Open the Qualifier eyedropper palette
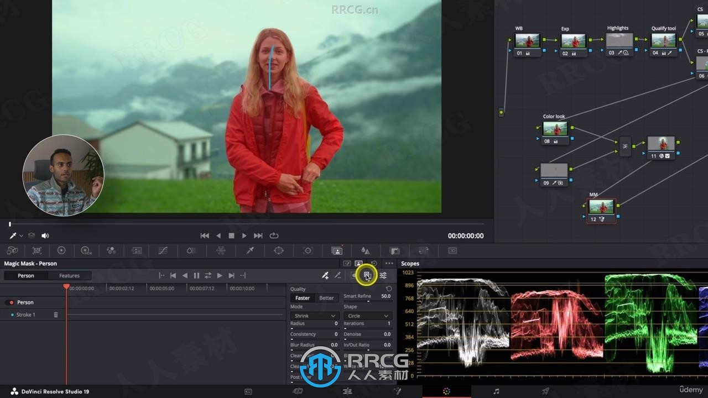The height and width of the screenshot is (398, 708). [x=250, y=250]
